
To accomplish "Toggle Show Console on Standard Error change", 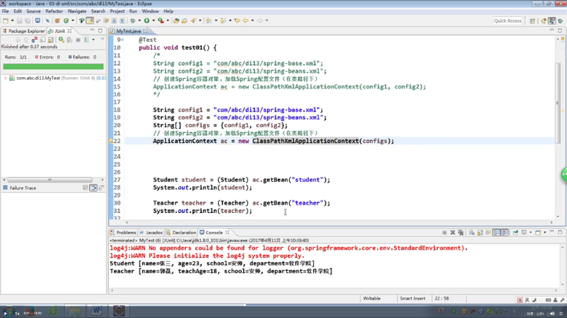I will click(x=505, y=233).
